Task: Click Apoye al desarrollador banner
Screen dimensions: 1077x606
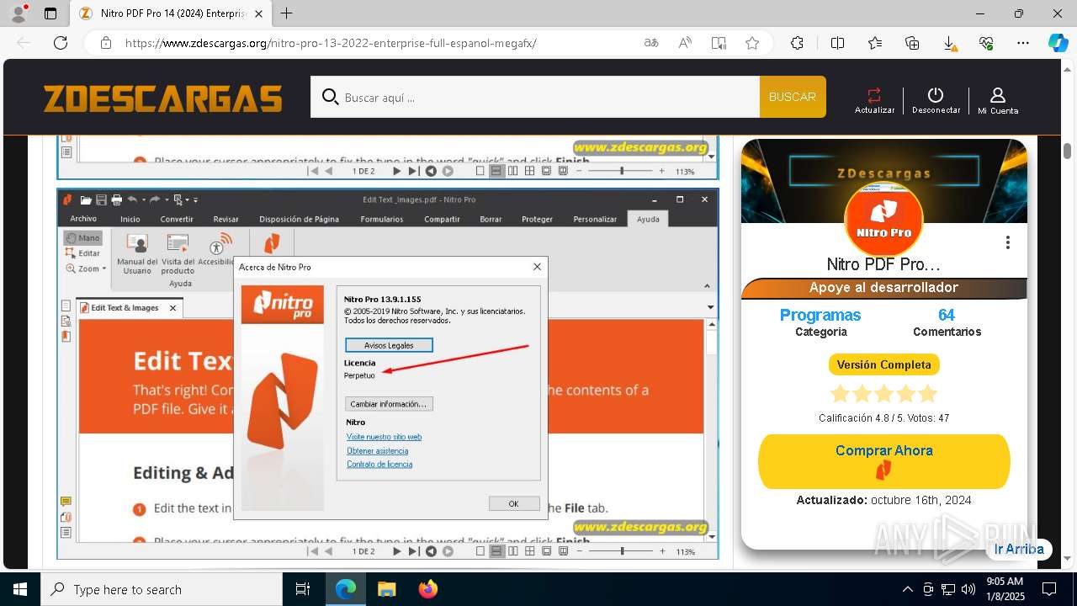Action: (x=883, y=288)
